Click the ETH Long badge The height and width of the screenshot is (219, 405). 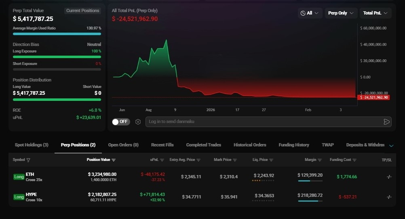(19, 177)
